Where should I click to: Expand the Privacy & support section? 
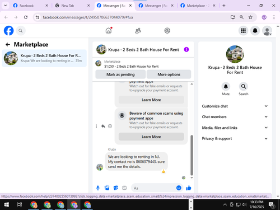click(x=235, y=138)
